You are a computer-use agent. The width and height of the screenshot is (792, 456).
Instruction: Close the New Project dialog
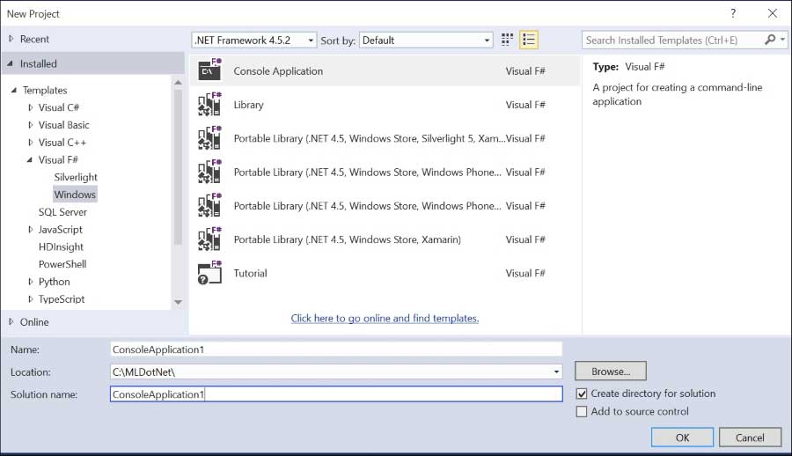click(773, 14)
